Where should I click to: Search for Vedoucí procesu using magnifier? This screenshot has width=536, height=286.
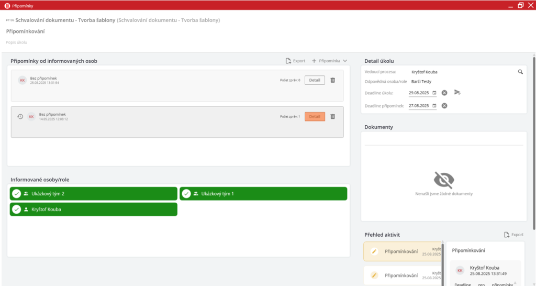tap(520, 72)
